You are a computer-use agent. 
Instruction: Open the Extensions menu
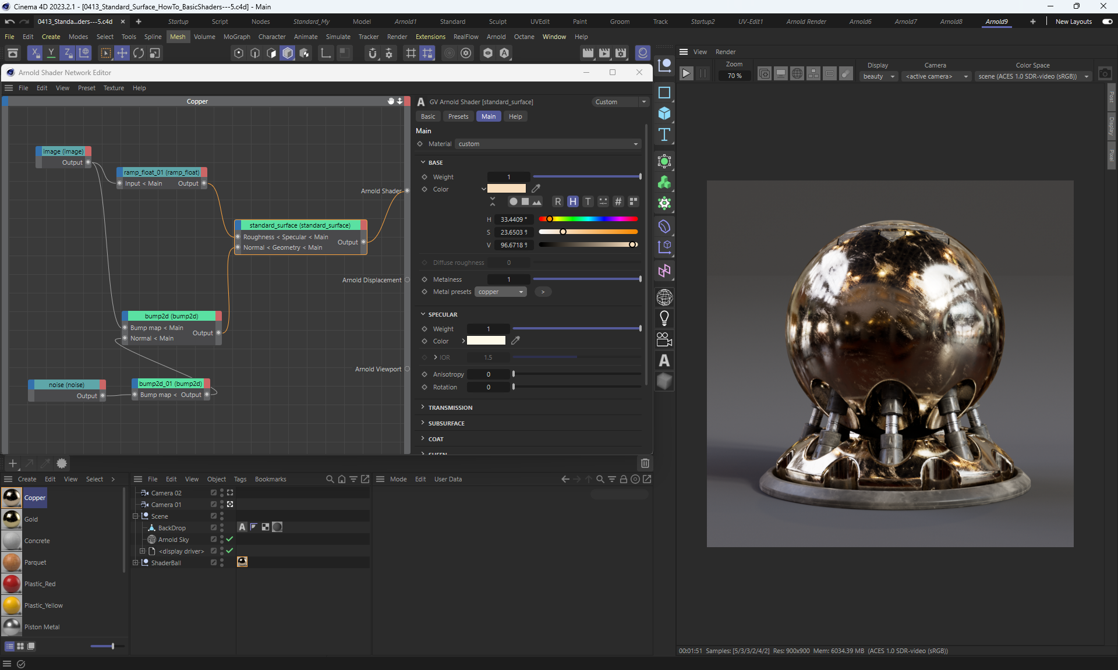430,37
